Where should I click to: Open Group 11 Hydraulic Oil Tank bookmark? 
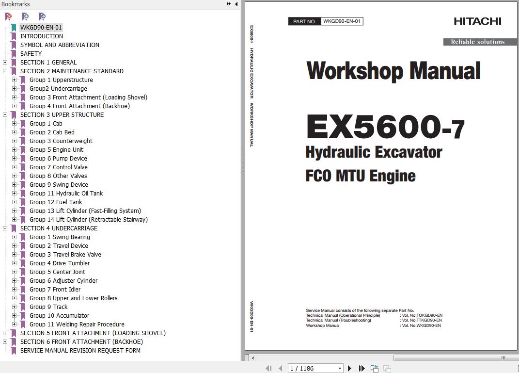tap(66, 194)
